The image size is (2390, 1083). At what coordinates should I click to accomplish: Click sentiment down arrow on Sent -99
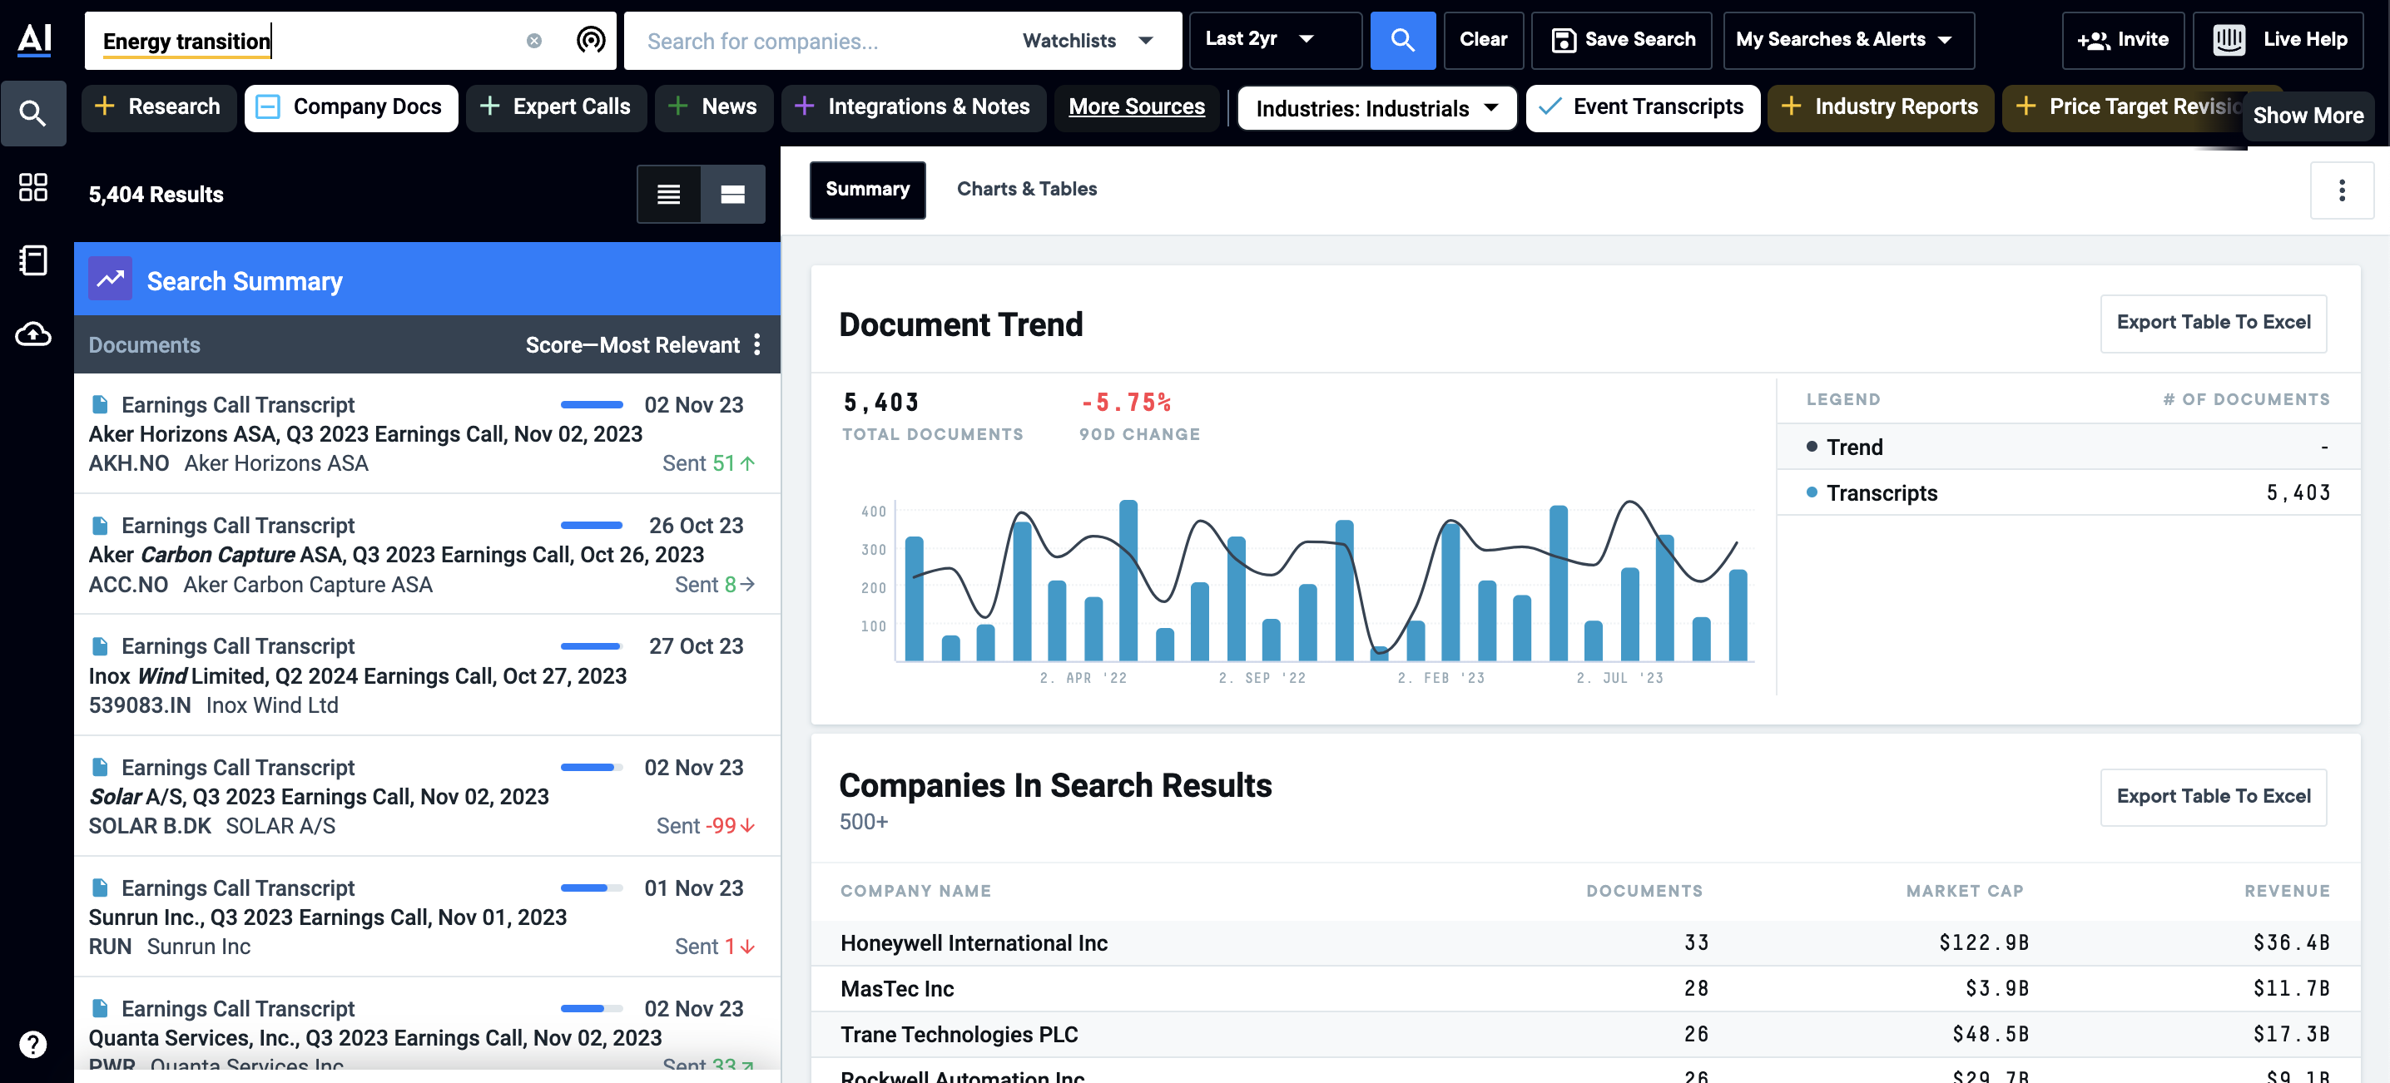[x=748, y=825]
